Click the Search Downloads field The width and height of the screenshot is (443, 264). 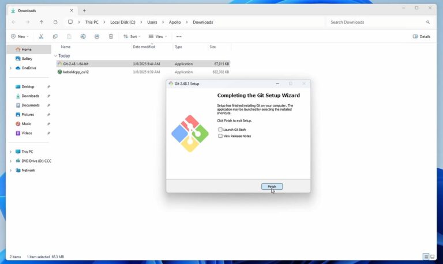pyautogui.click(x=380, y=22)
